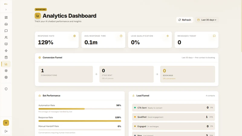The width and height of the screenshot is (242, 136).
Task: Open the dashboard grid icon in sidebar
Action: point(6,18)
